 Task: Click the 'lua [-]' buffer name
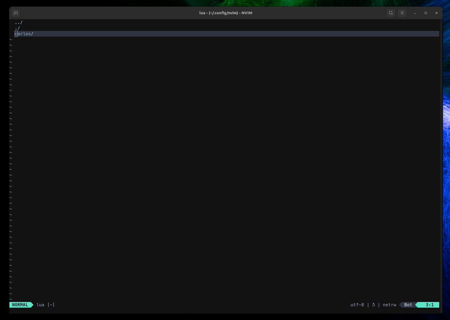click(x=45, y=305)
